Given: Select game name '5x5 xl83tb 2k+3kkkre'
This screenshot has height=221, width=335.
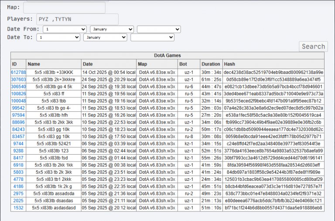Looking at the screenshot, I should tap(54, 79).
